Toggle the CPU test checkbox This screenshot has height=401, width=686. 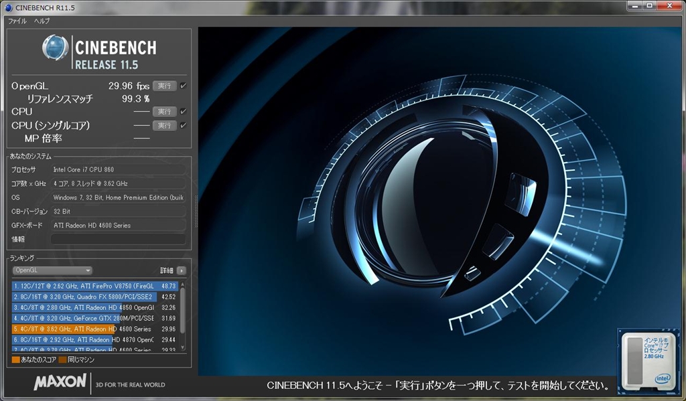[x=183, y=111]
